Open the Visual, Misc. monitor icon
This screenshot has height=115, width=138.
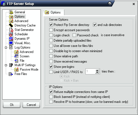(11, 43)
